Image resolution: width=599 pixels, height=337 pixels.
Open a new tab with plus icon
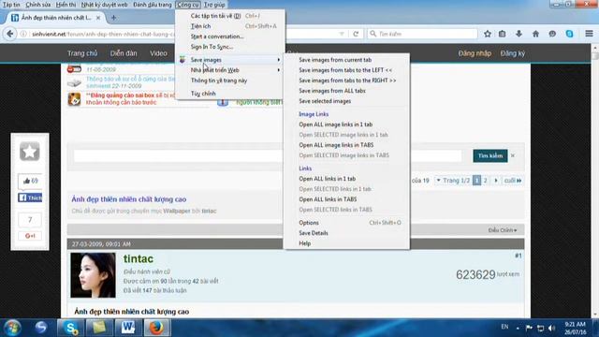[113, 18]
